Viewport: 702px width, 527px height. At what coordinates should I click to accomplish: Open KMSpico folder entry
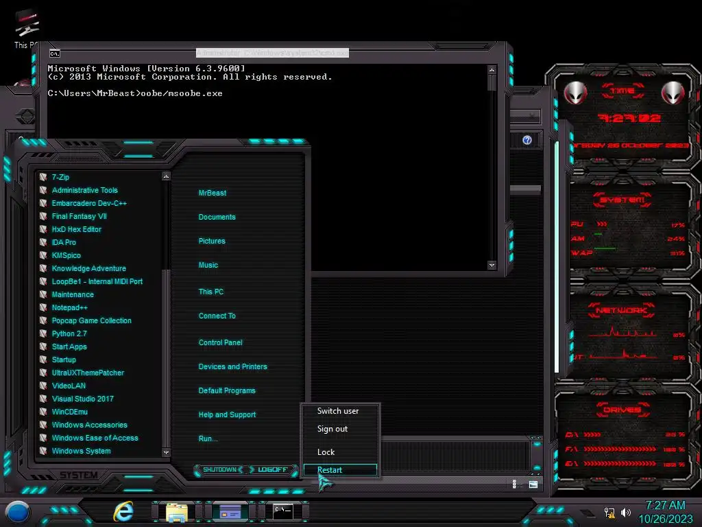coord(66,255)
